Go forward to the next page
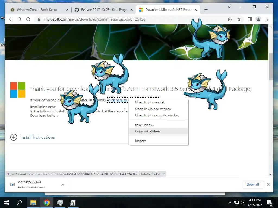This screenshot has height=208, width=278. (20, 19)
